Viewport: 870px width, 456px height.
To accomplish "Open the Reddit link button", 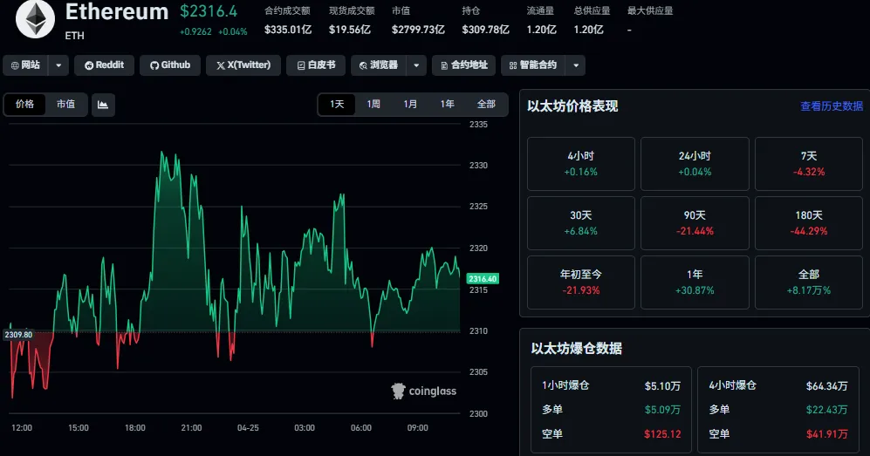I will coord(105,65).
